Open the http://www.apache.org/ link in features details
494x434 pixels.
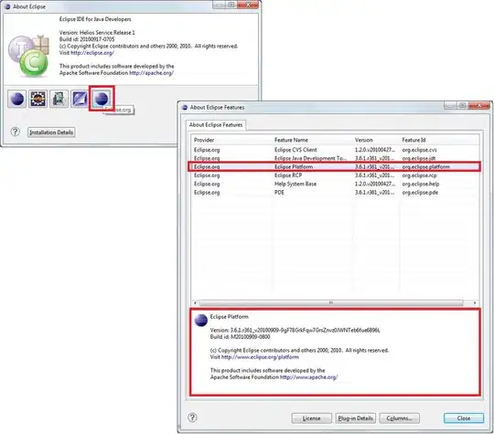[309, 377]
